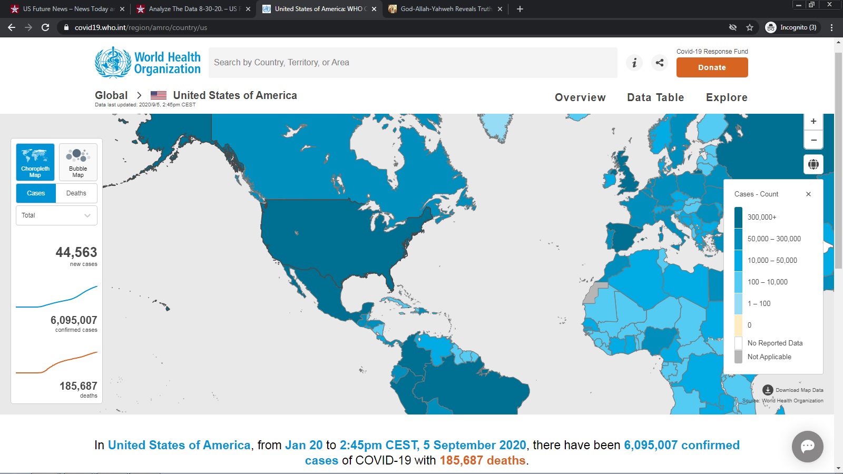Go to the Explore section
The image size is (843, 474).
727,97
